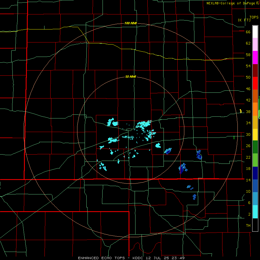260x260 pixels.
Task: Select the light green legend swatch
Action: [x=255, y=160]
